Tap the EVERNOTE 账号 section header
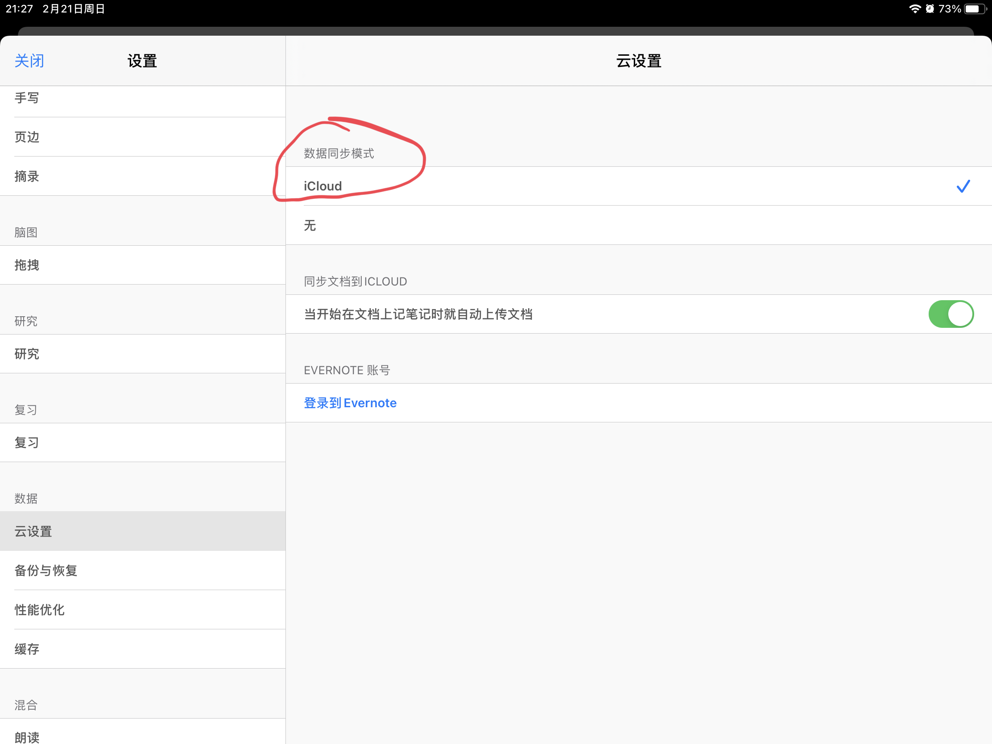 tap(347, 370)
